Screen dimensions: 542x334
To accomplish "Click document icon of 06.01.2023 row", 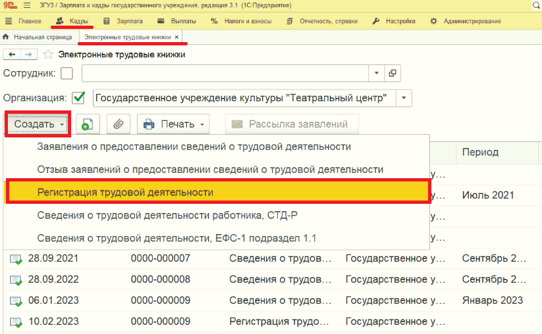I will pos(16,301).
